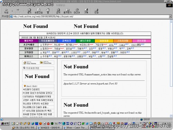Image resolution: width=173 pixels, height=130 pixels.
Task: Switch to the 비씨파크 - 대한민국 taskbar button
Action: tap(50, 128)
